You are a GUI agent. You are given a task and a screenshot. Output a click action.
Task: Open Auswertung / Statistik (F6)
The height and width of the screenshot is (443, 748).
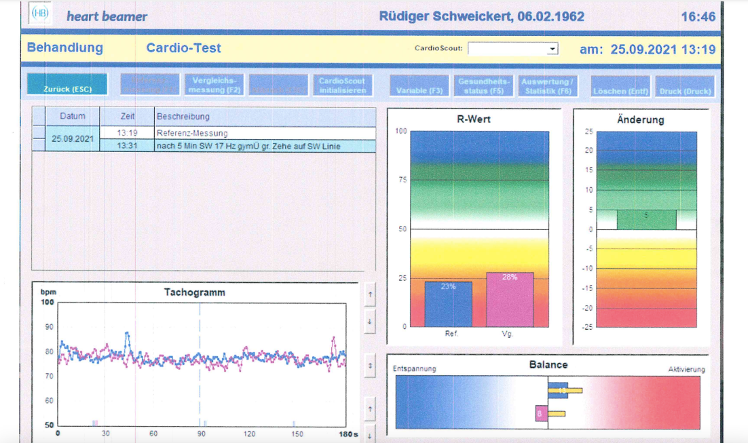tap(546, 85)
